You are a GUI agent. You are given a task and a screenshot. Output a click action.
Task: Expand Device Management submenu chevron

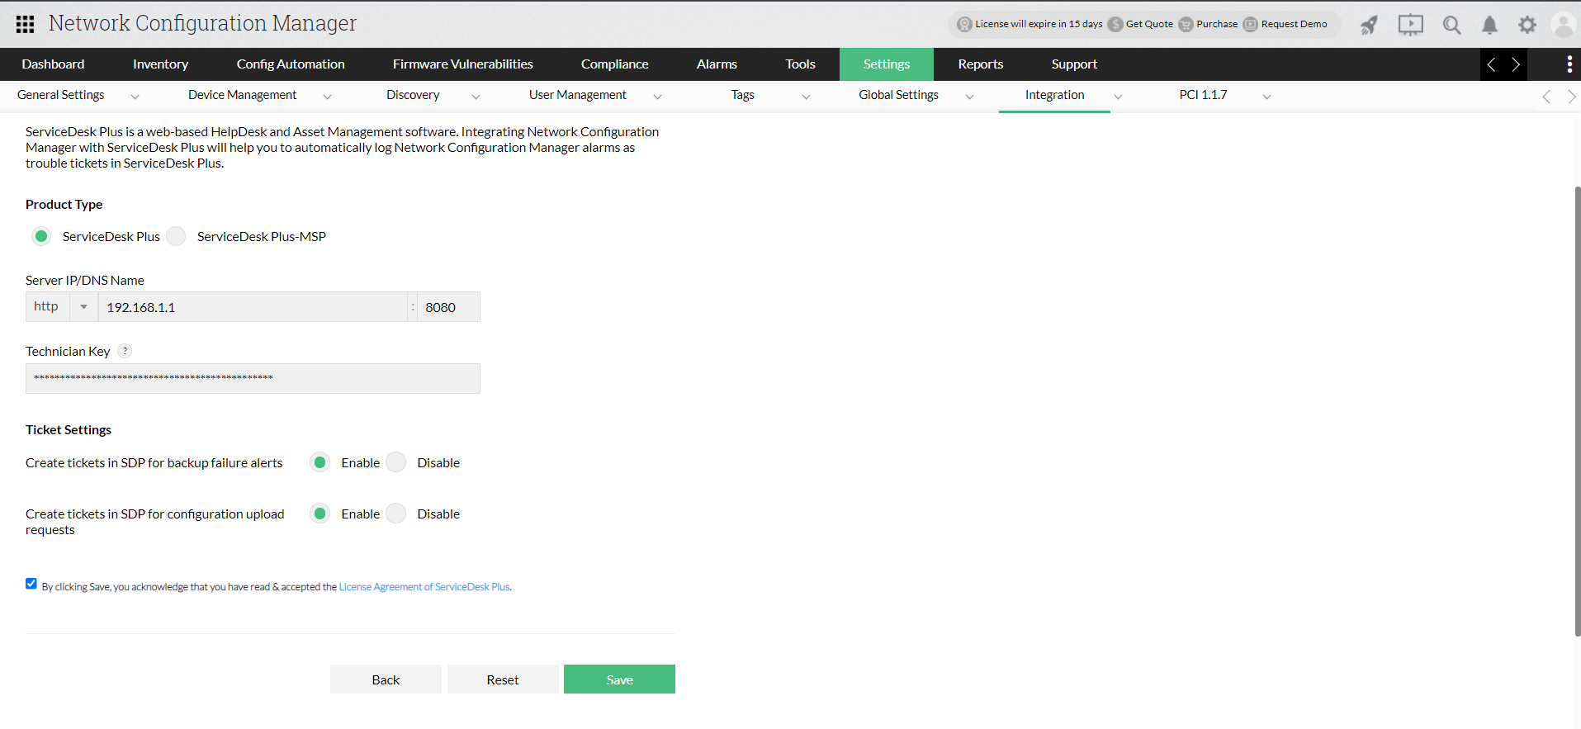click(327, 97)
